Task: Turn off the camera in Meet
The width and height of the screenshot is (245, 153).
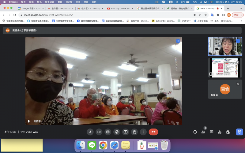Action: click(99, 132)
